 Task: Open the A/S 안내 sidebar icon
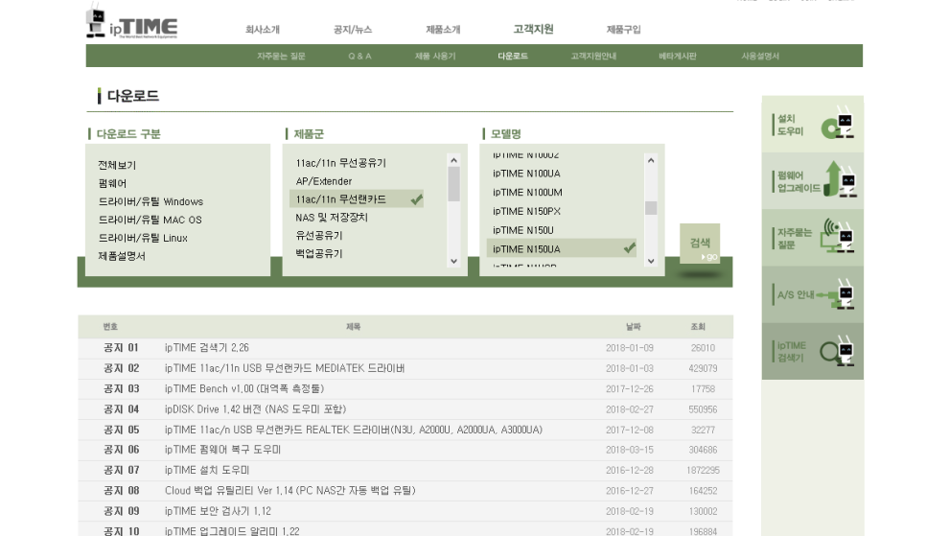coord(813,294)
